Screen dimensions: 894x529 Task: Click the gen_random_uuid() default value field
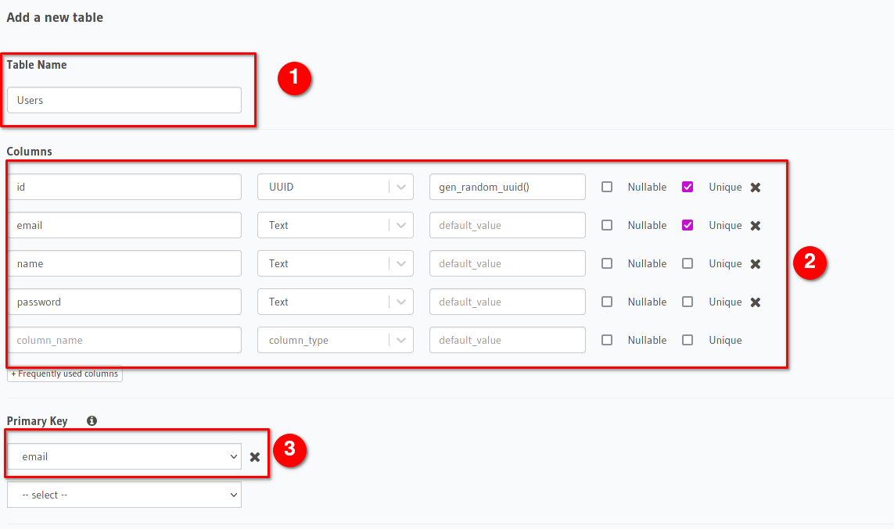507,188
